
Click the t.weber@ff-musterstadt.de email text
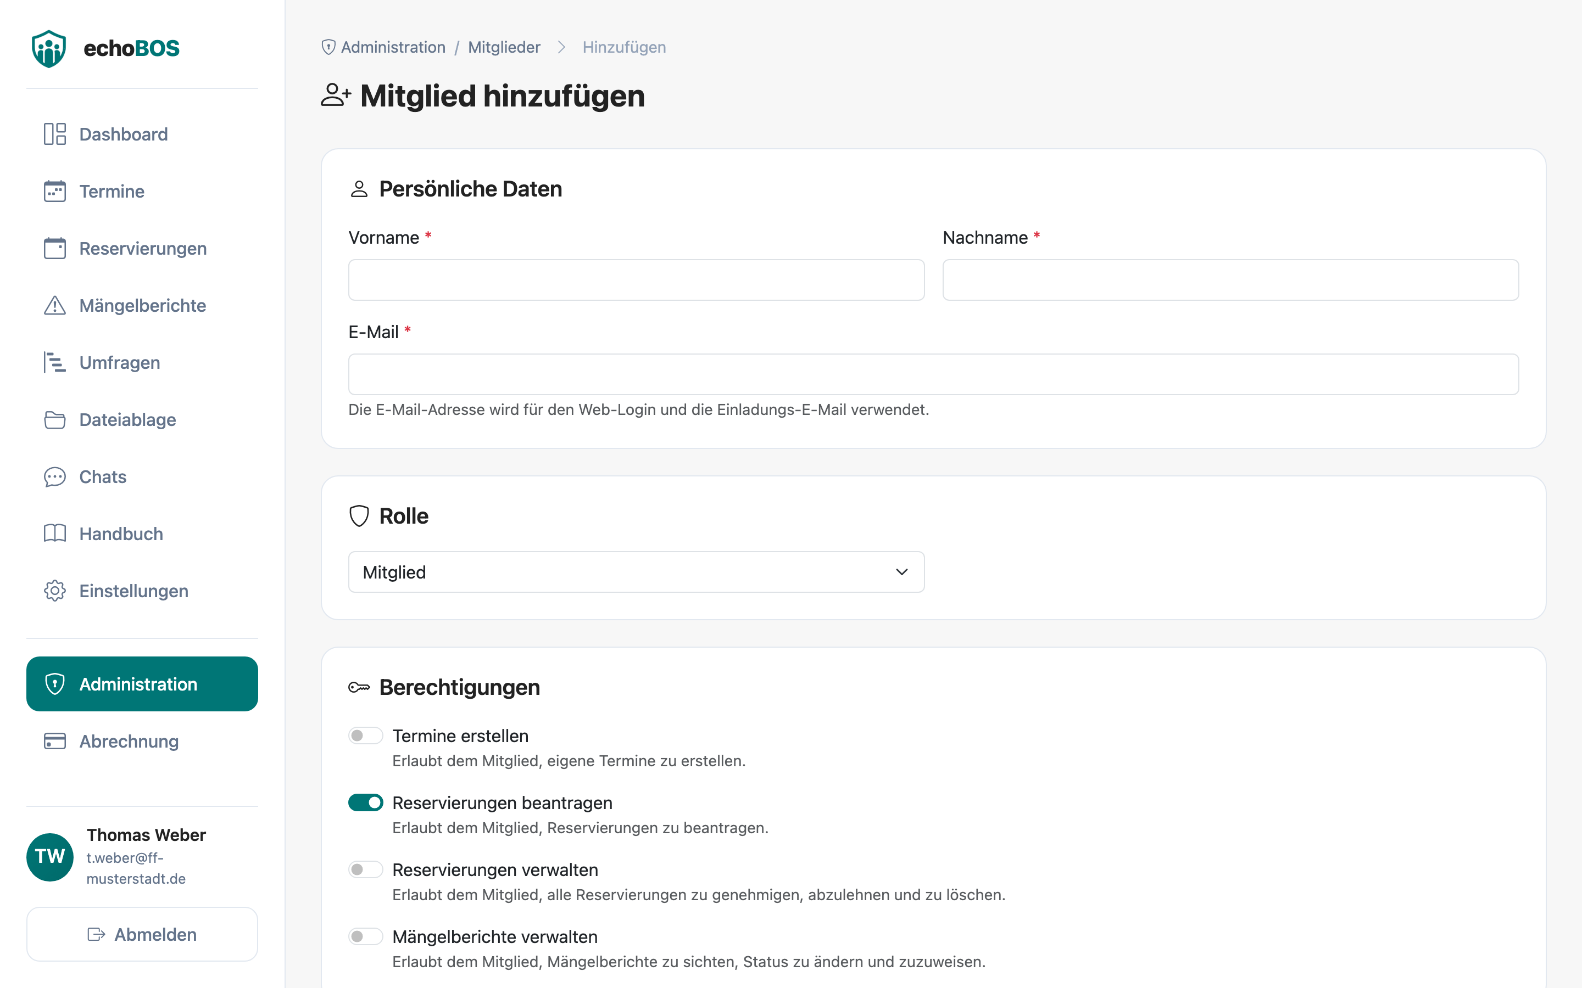(136, 868)
